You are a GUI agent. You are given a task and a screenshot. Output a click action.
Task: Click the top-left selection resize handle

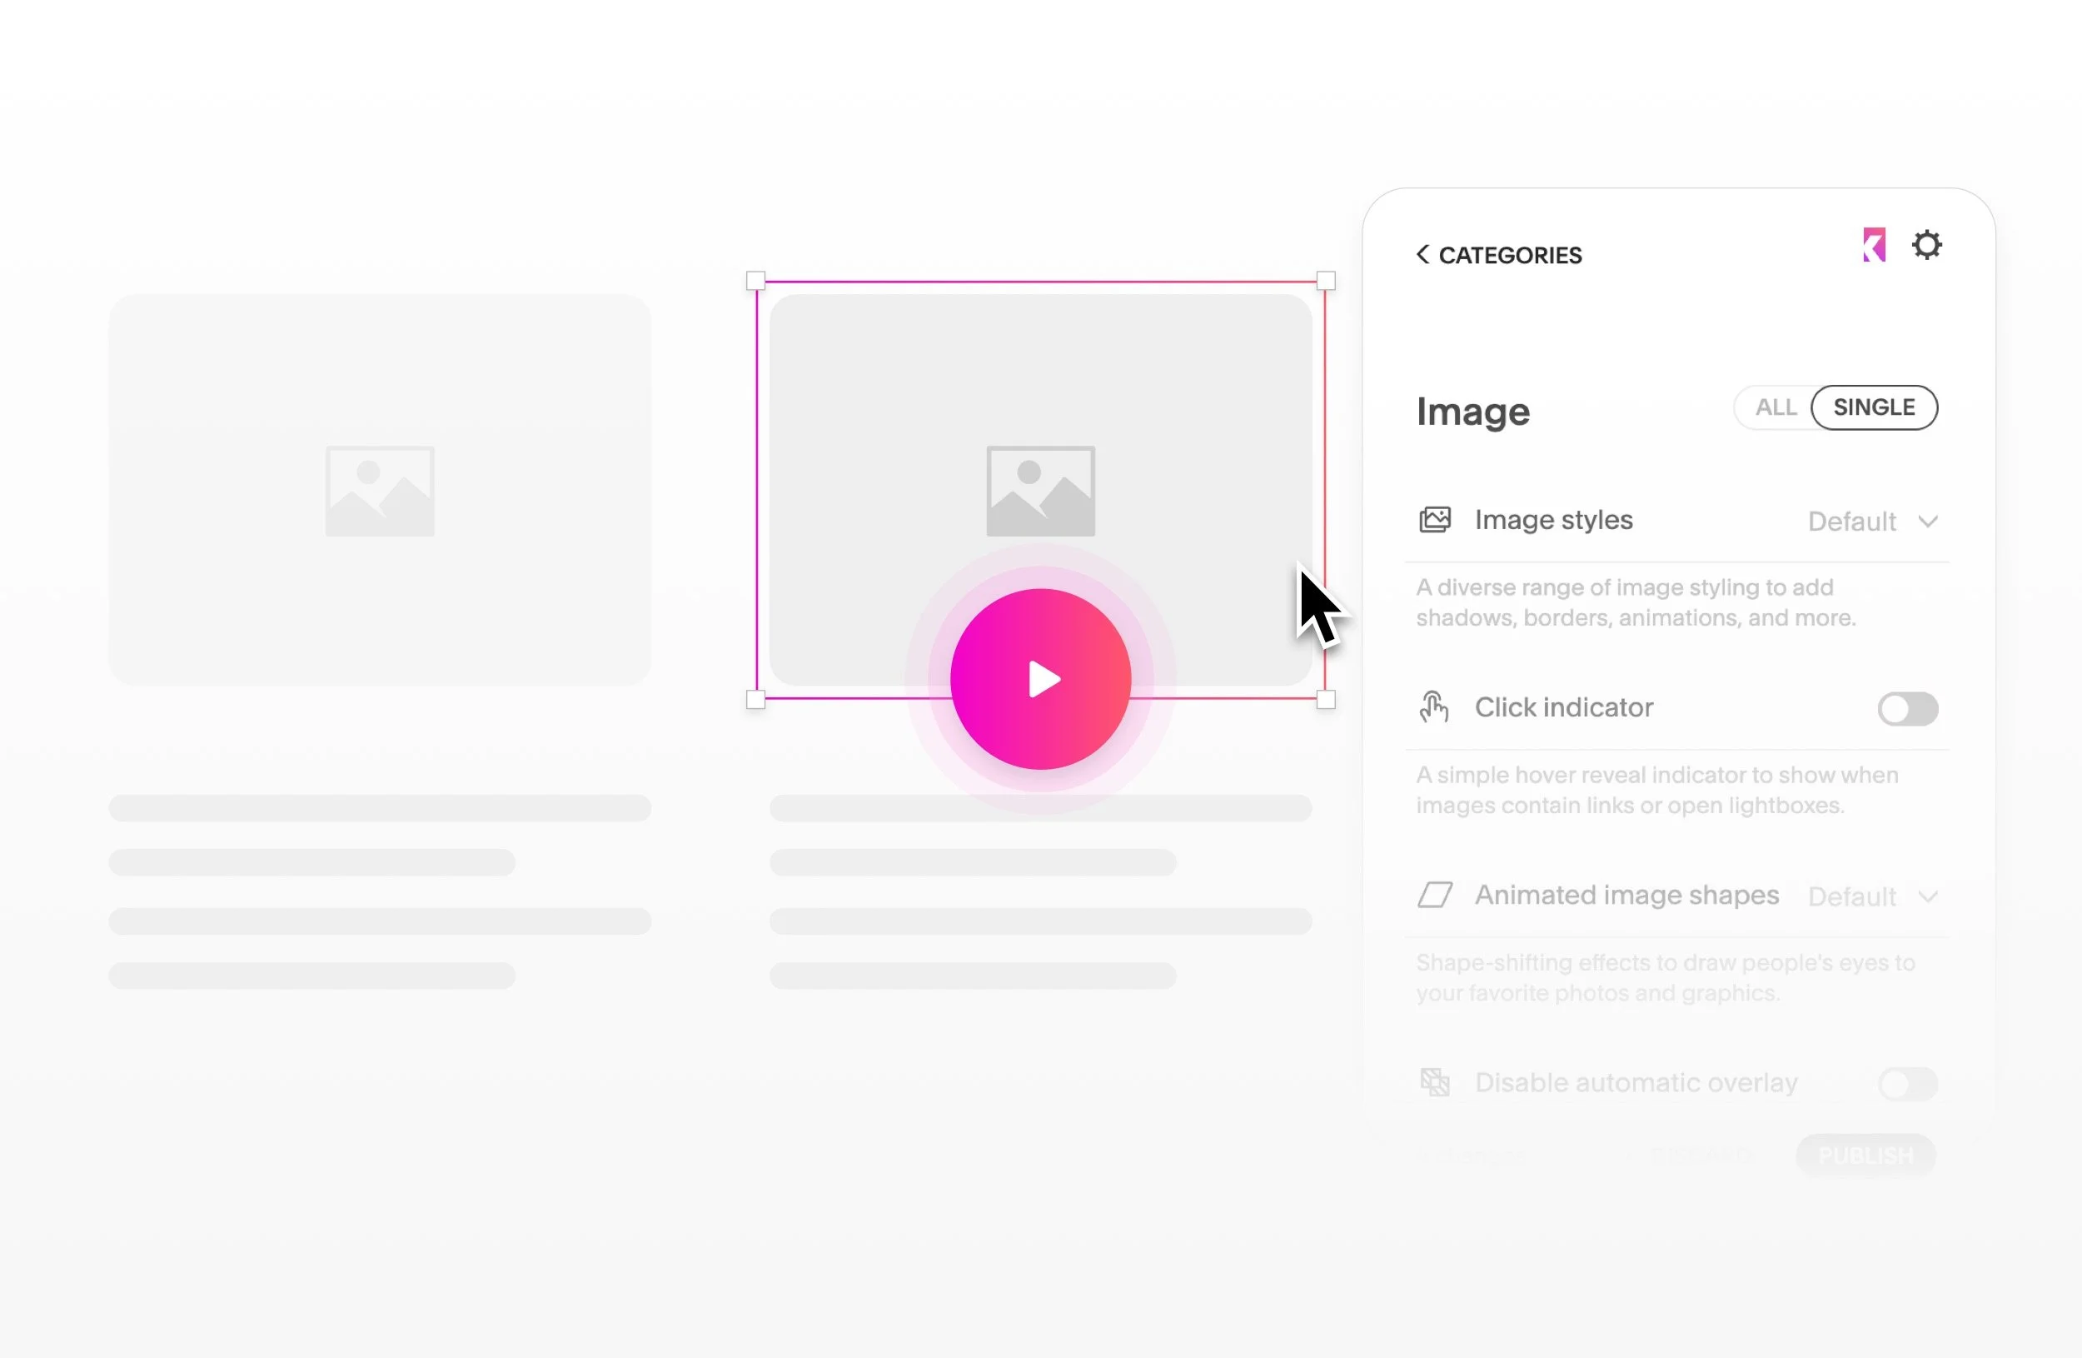point(756,281)
